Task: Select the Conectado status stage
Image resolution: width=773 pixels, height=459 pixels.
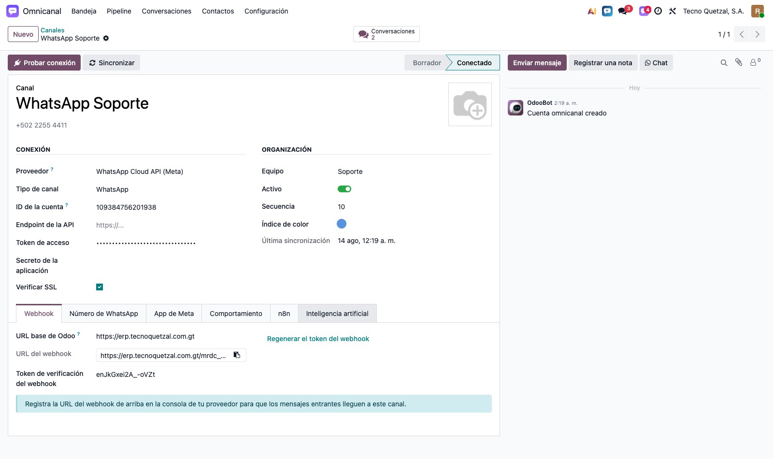Action: (474, 63)
